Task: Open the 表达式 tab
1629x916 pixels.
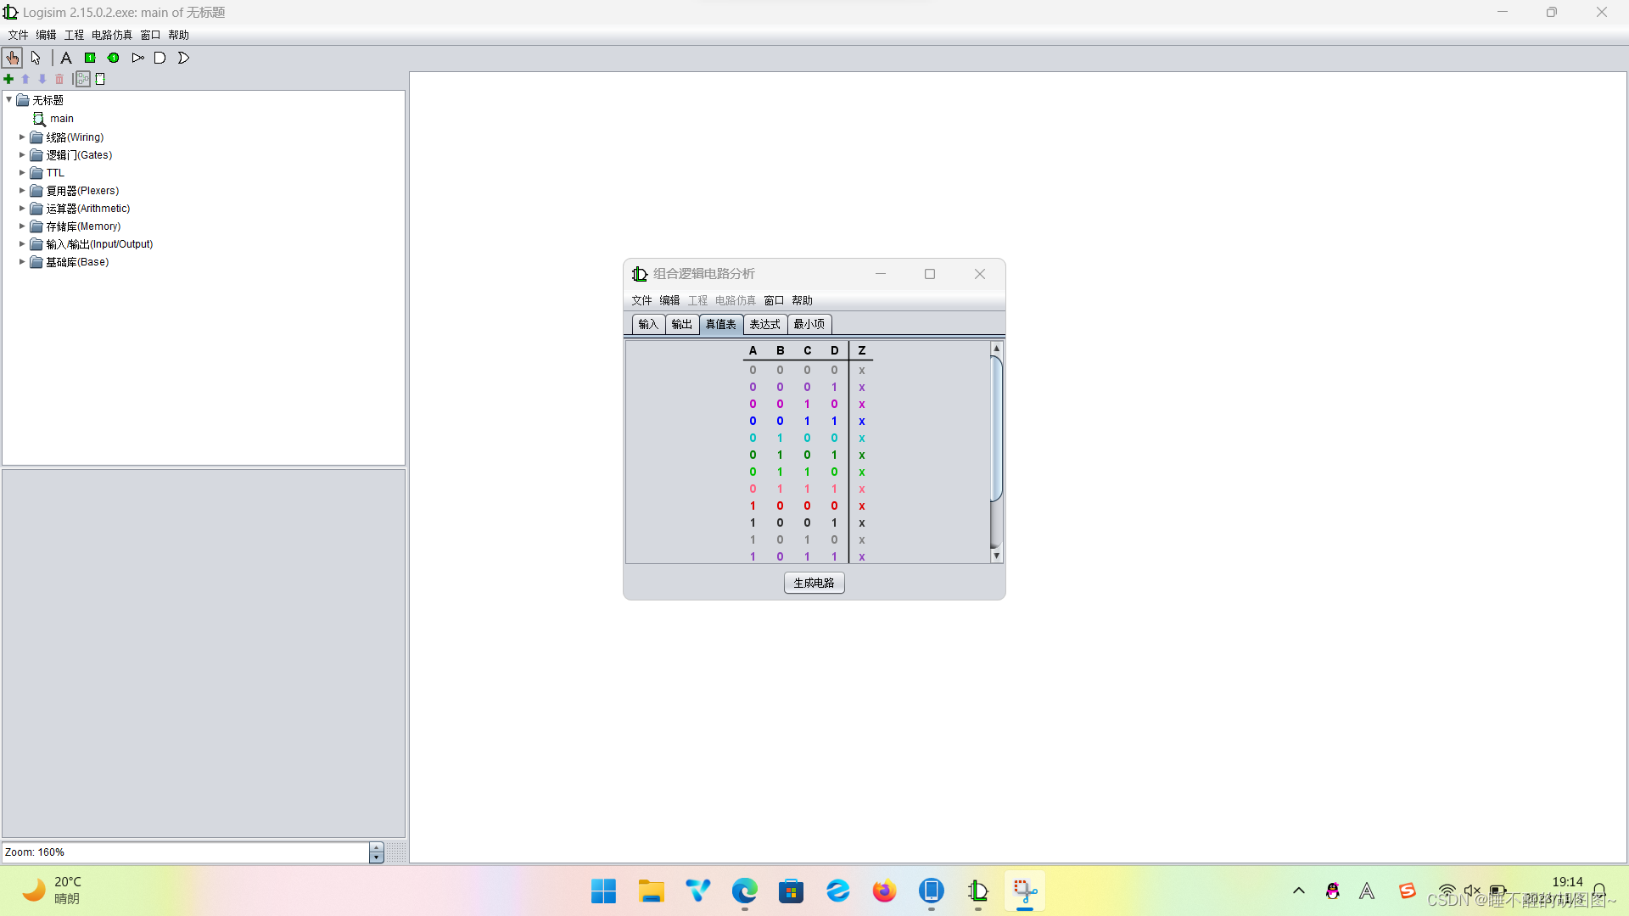Action: click(x=764, y=324)
